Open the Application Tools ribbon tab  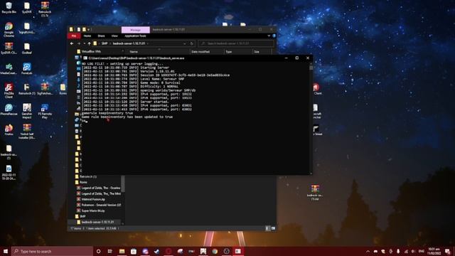click(x=135, y=36)
